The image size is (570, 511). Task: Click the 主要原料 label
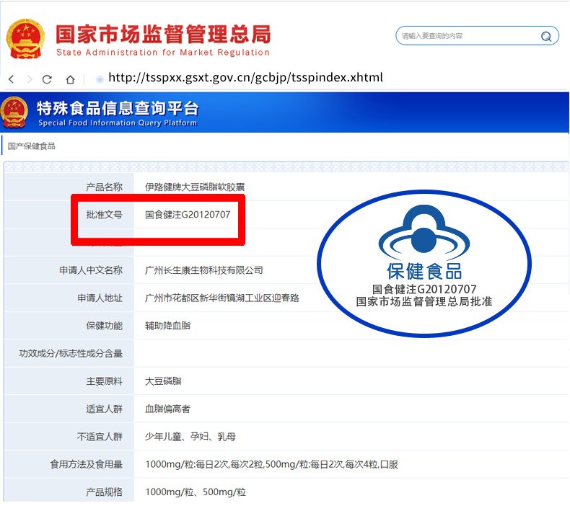[x=104, y=381]
